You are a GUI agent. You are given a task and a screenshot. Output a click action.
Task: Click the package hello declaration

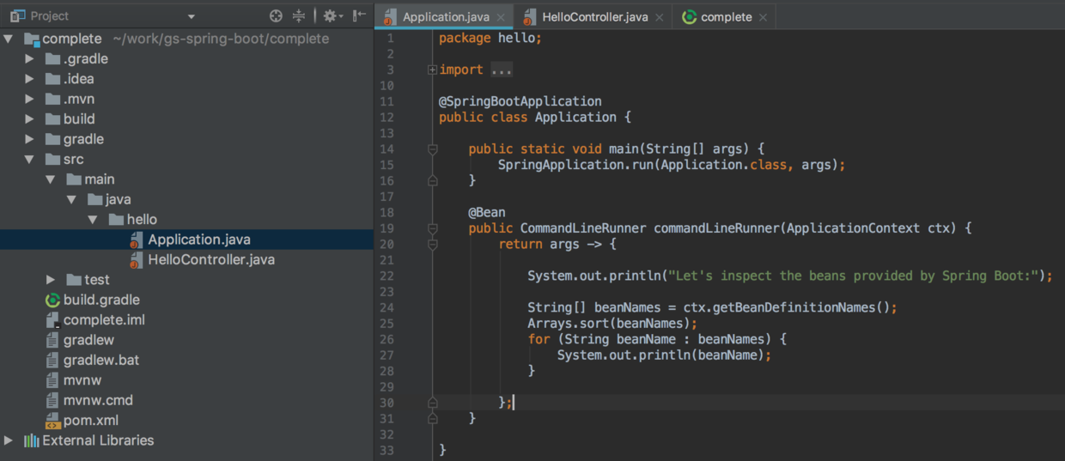coord(490,38)
